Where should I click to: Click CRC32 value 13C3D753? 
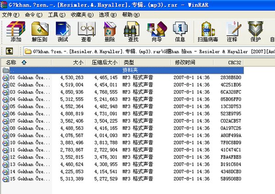click(231, 107)
